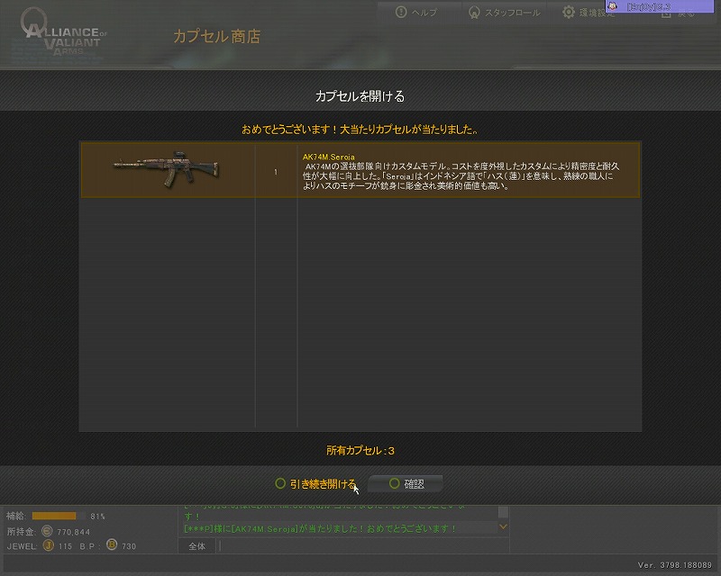
Task: Click the AK74M.Seroja rifle thumbnail
Action: [167, 169]
